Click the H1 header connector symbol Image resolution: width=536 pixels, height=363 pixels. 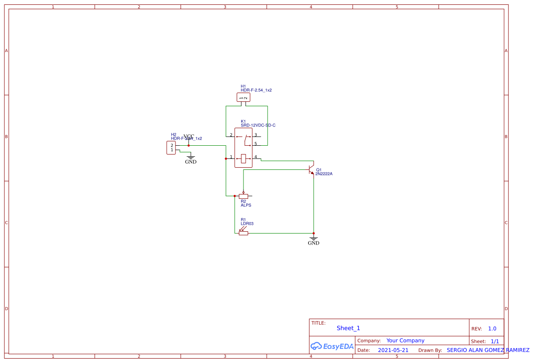[243, 97]
